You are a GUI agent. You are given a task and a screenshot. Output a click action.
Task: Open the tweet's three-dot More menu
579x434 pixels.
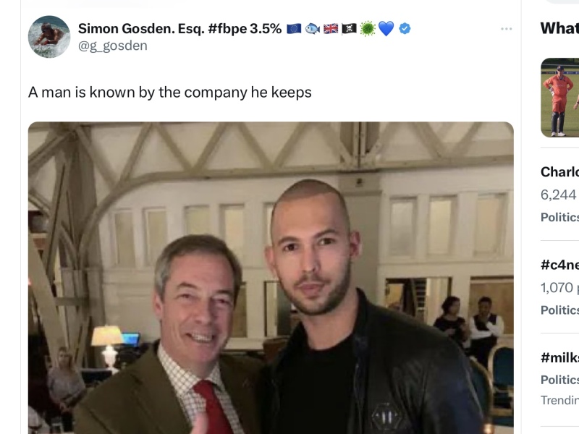coord(506,29)
